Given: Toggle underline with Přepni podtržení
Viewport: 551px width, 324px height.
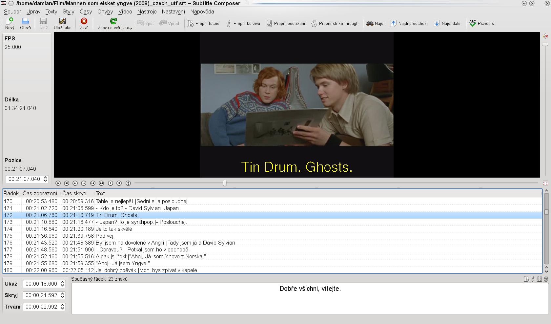Looking at the screenshot, I should (286, 24).
